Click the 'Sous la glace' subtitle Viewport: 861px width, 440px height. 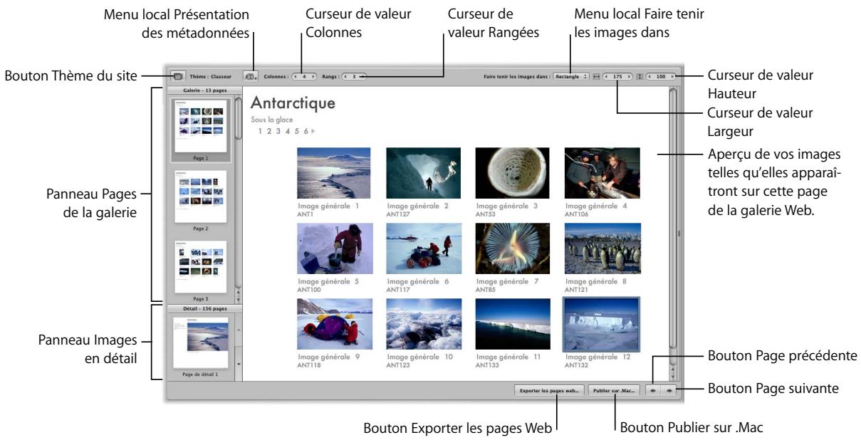tap(271, 120)
